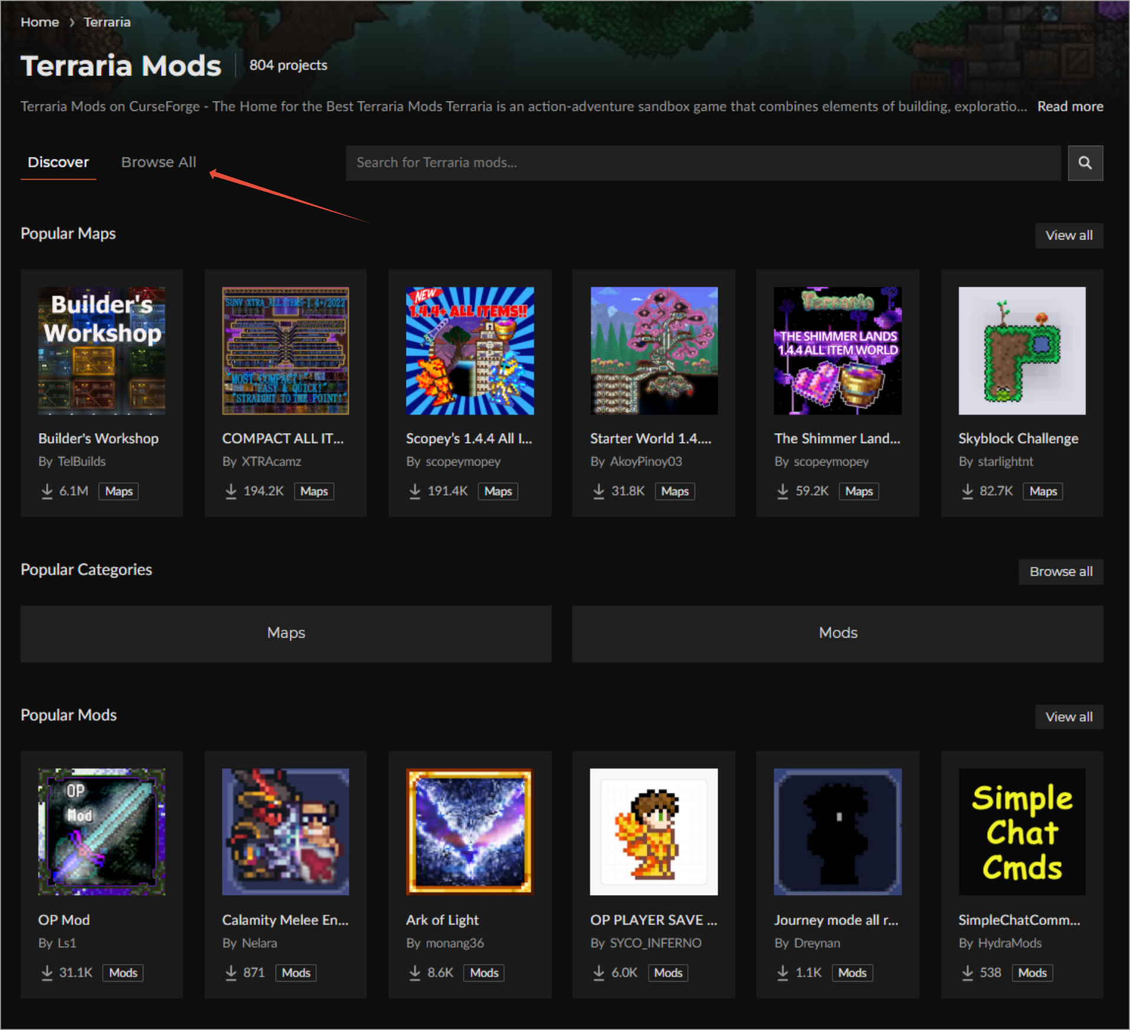
Task: Open author monang36 profile
Action: [x=455, y=943]
